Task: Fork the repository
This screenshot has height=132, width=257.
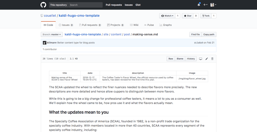Action: tap(206, 16)
